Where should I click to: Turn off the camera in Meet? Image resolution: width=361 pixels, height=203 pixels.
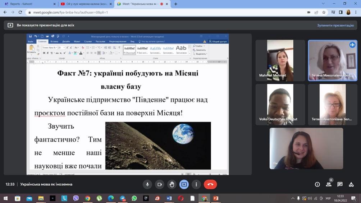point(160,184)
